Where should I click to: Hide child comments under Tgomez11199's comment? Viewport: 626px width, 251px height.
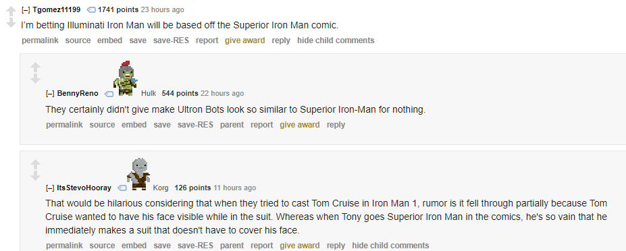(x=336, y=40)
